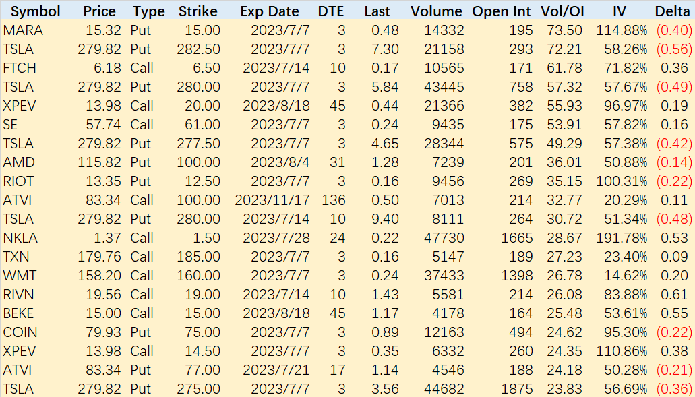Select the DTE value 136
The image size is (695, 397).
click(333, 200)
